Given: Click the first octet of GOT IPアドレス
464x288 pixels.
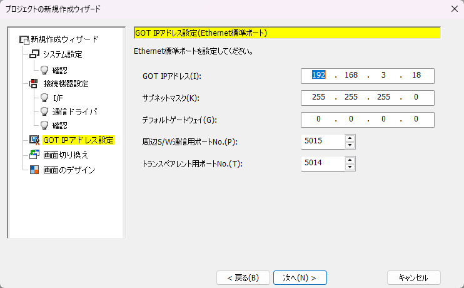Looking at the screenshot, I should [x=318, y=75].
